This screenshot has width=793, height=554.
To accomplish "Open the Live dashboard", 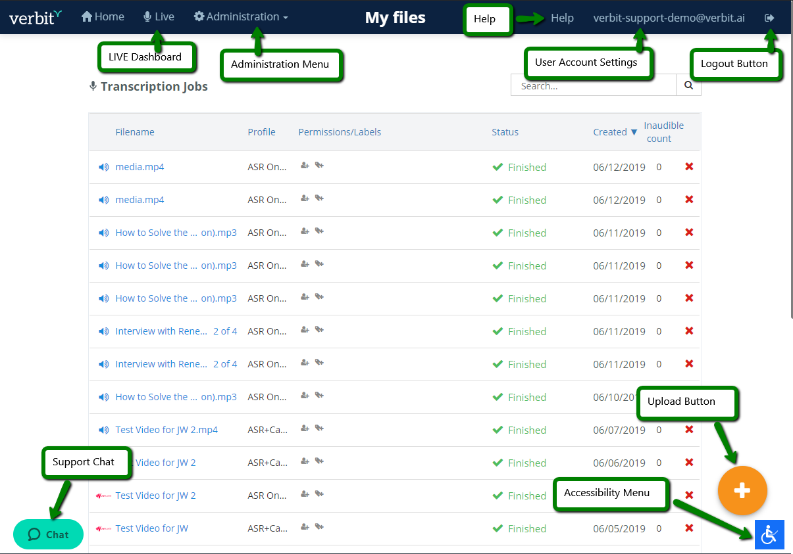I will (x=159, y=17).
